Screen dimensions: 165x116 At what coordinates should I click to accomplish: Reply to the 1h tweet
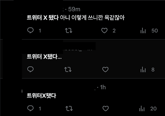click(30, 108)
